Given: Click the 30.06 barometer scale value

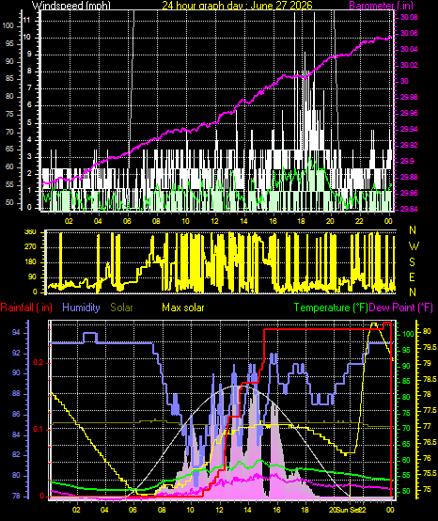Looking at the screenshot, I should tap(409, 33).
